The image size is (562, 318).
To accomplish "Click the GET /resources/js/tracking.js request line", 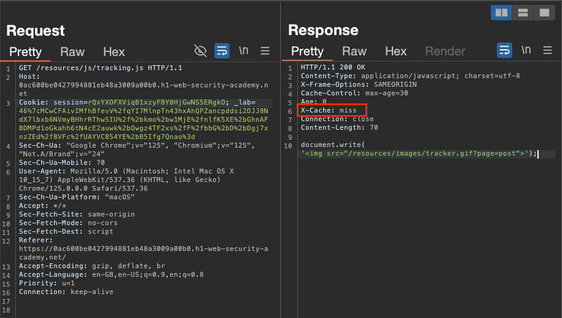I will pyautogui.click(x=92, y=68).
